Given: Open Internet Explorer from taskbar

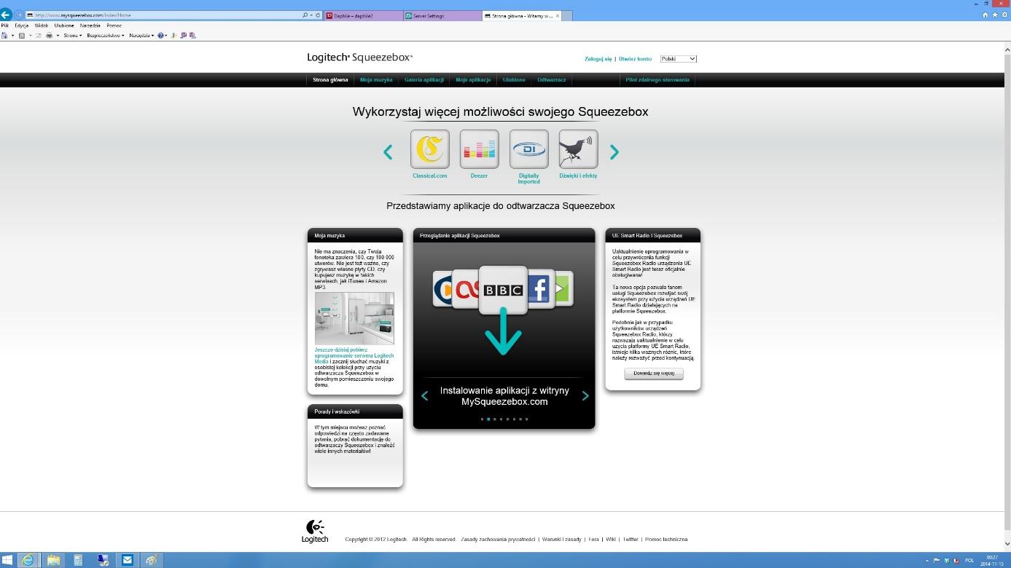Looking at the screenshot, I should tap(28, 560).
